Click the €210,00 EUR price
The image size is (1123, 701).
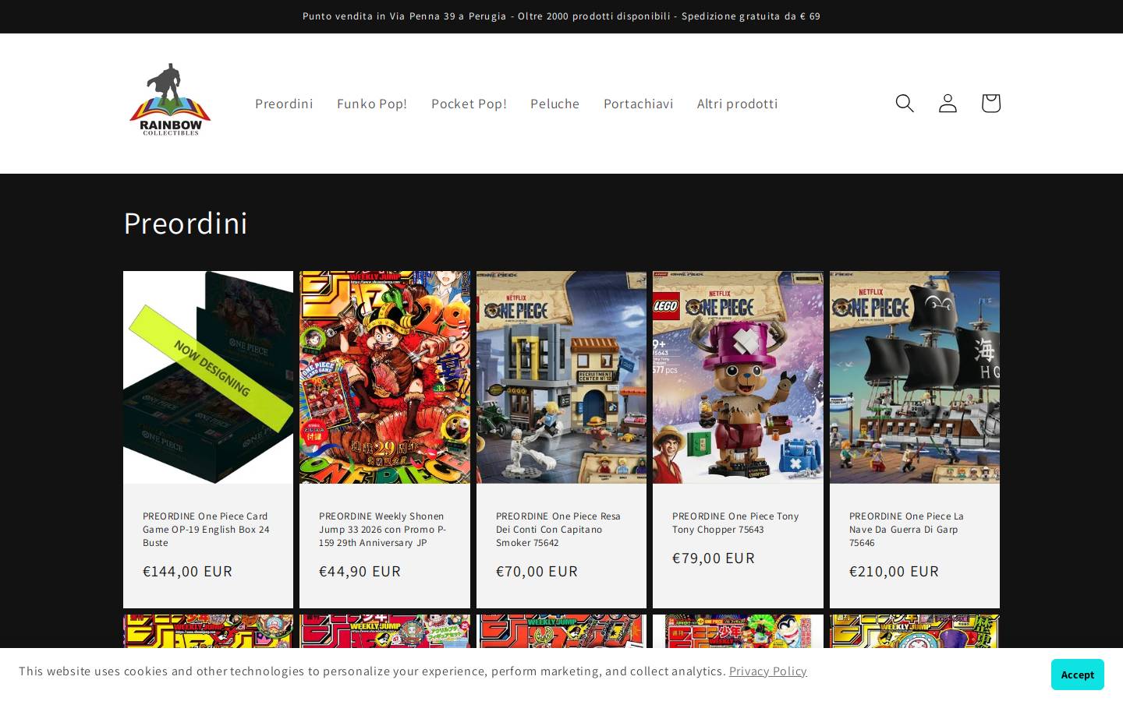coord(894,571)
